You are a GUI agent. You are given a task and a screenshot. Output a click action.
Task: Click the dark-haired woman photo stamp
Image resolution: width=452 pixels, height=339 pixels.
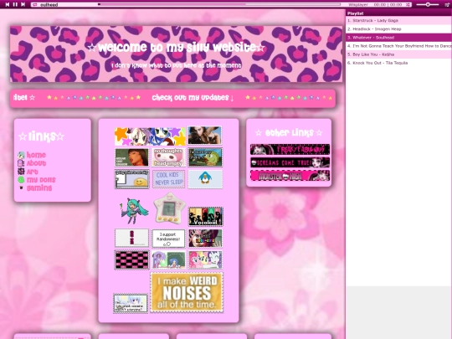coord(205,136)
